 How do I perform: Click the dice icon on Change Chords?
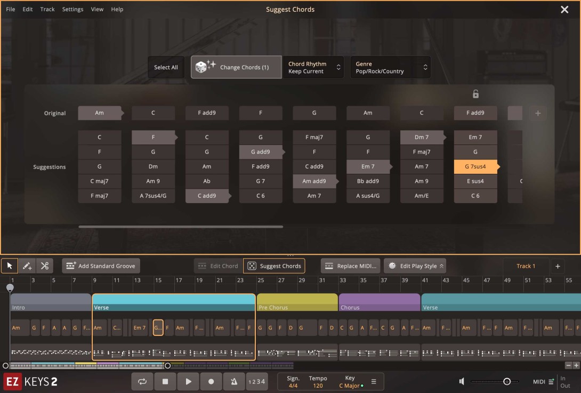pos(201,67)
